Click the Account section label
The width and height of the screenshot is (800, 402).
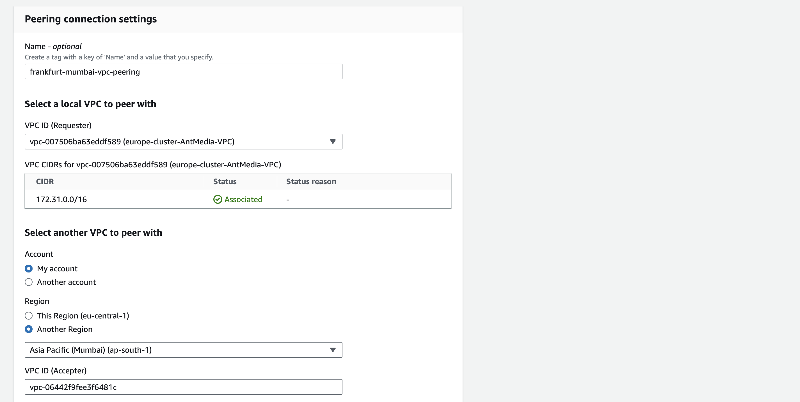pyautogui.click(x=39, y=254)
